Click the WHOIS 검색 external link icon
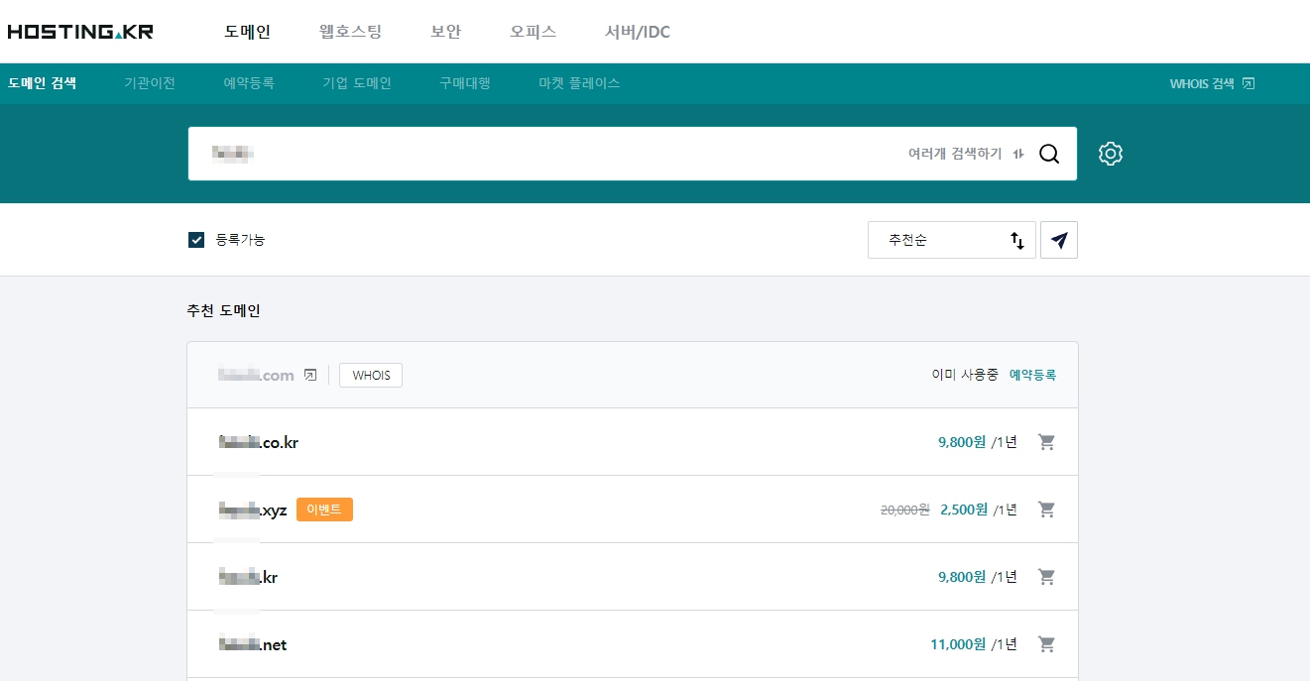The image size is (1310, 681). pos(1248,83)
